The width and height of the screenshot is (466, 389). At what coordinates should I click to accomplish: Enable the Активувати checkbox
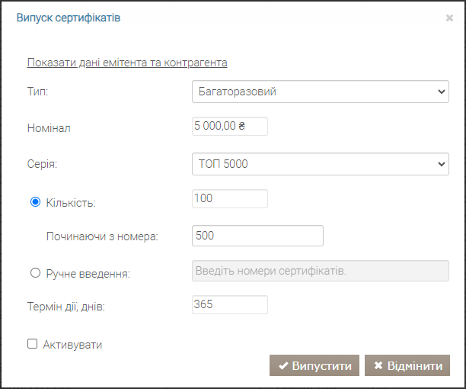tap(33, 343)
